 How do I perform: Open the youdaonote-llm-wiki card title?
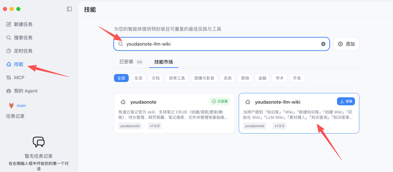(x=278, y=102)
